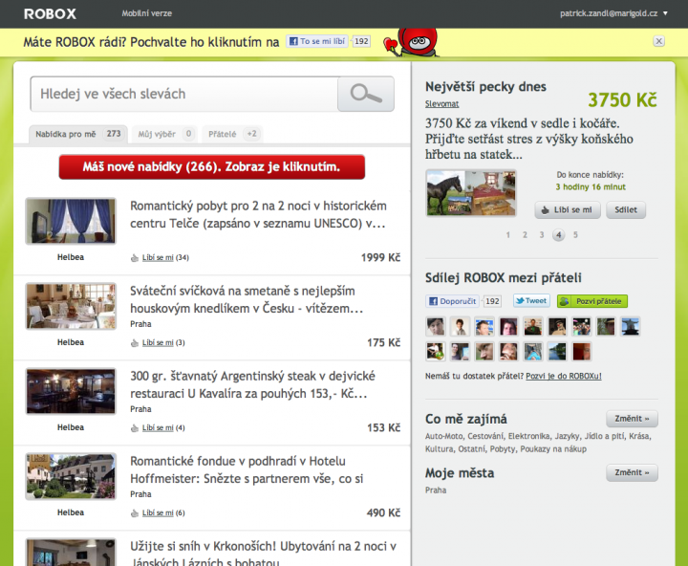Like the Telč offer via 'Líbí se mi (34)'
The height and width of the screenshot is (566, 688).
(165, 258)
